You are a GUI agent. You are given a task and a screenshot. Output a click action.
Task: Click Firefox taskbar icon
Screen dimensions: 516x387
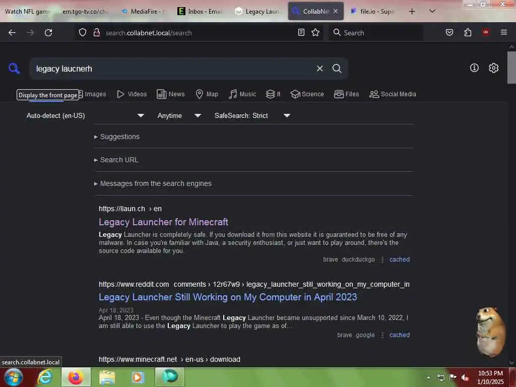pyautogui.click(x=76, y=377)
